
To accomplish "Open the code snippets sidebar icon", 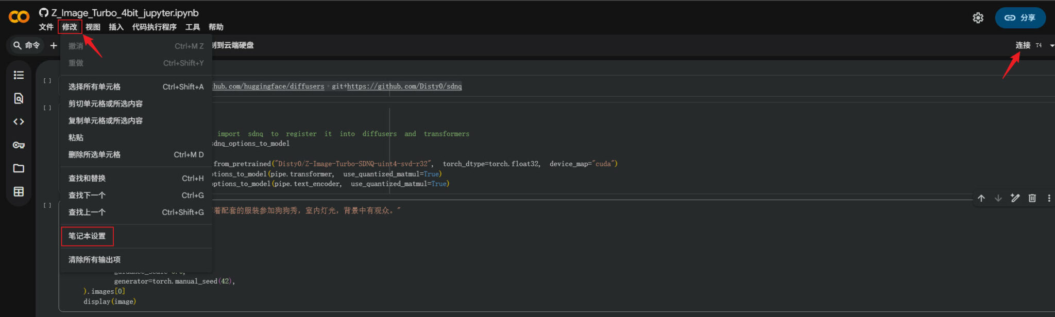I will coord(19,122).
